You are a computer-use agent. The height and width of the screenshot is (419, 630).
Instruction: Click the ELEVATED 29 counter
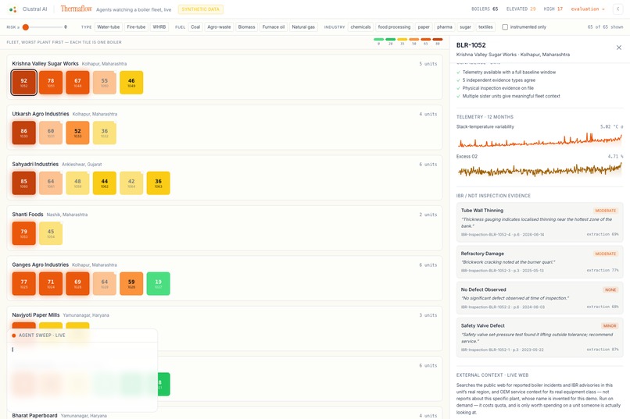coord(521,9)
